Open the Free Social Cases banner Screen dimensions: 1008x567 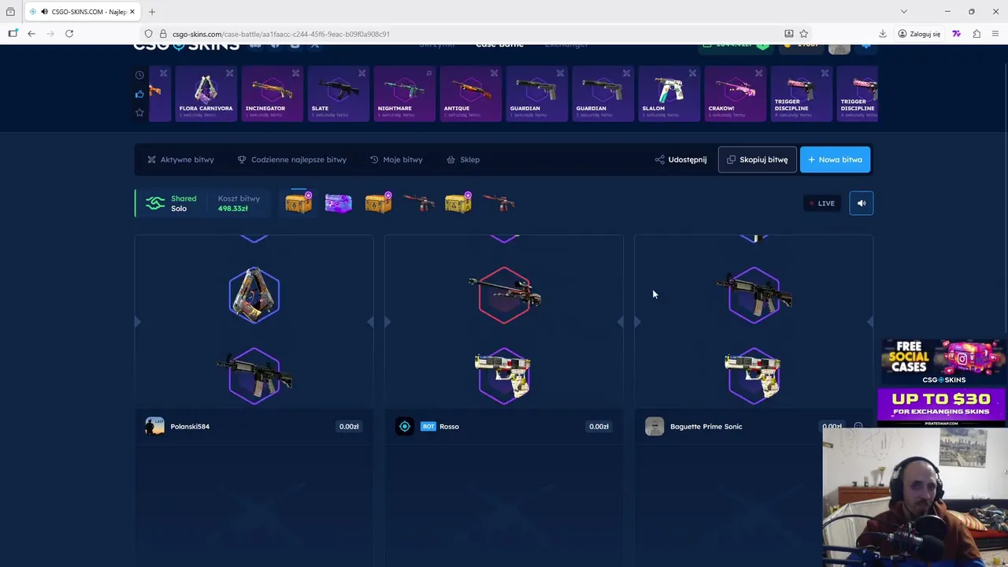[x=943, y=361]
